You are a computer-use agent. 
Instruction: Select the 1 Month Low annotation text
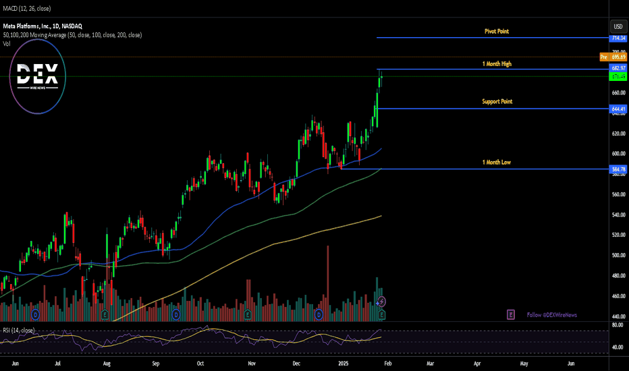point(496,163)
